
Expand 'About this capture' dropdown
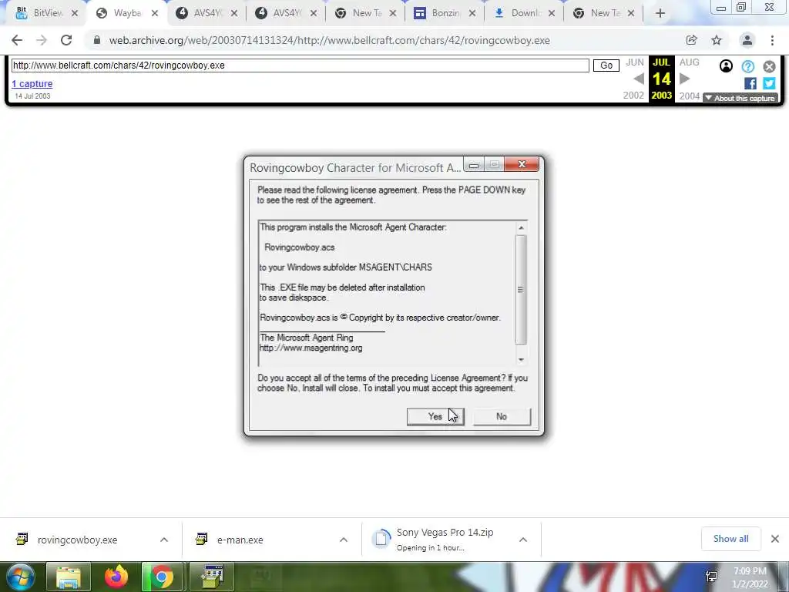[x=740, y=98]
